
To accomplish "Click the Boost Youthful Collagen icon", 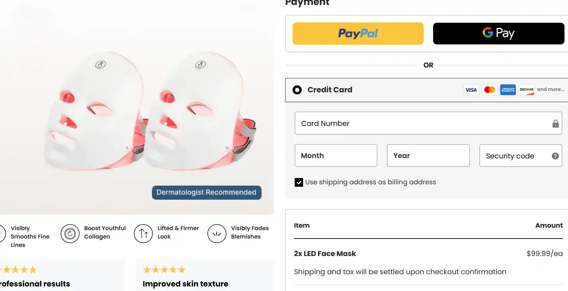I will [70, 234].
